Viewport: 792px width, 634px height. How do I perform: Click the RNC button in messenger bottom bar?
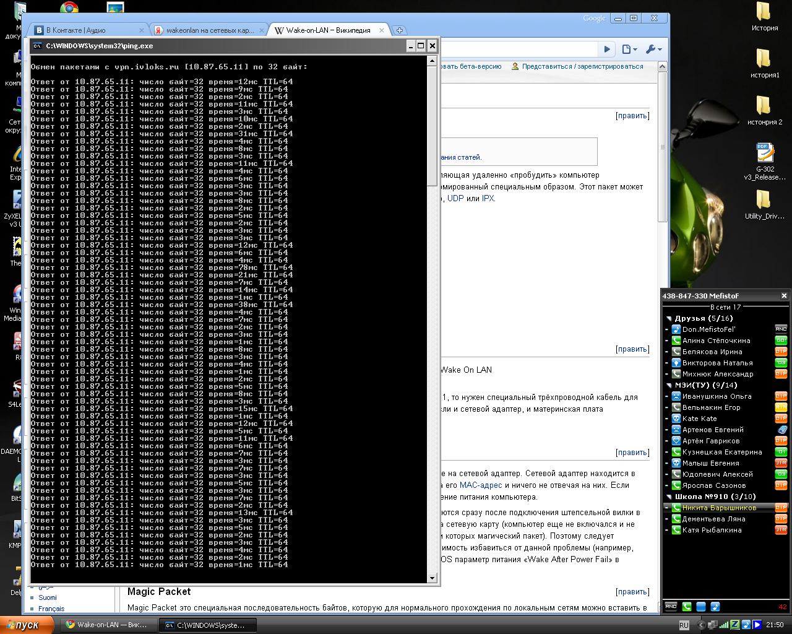(671, 606)
